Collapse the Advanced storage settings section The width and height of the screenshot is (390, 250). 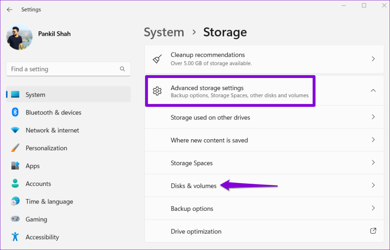[x=373, y=91]
